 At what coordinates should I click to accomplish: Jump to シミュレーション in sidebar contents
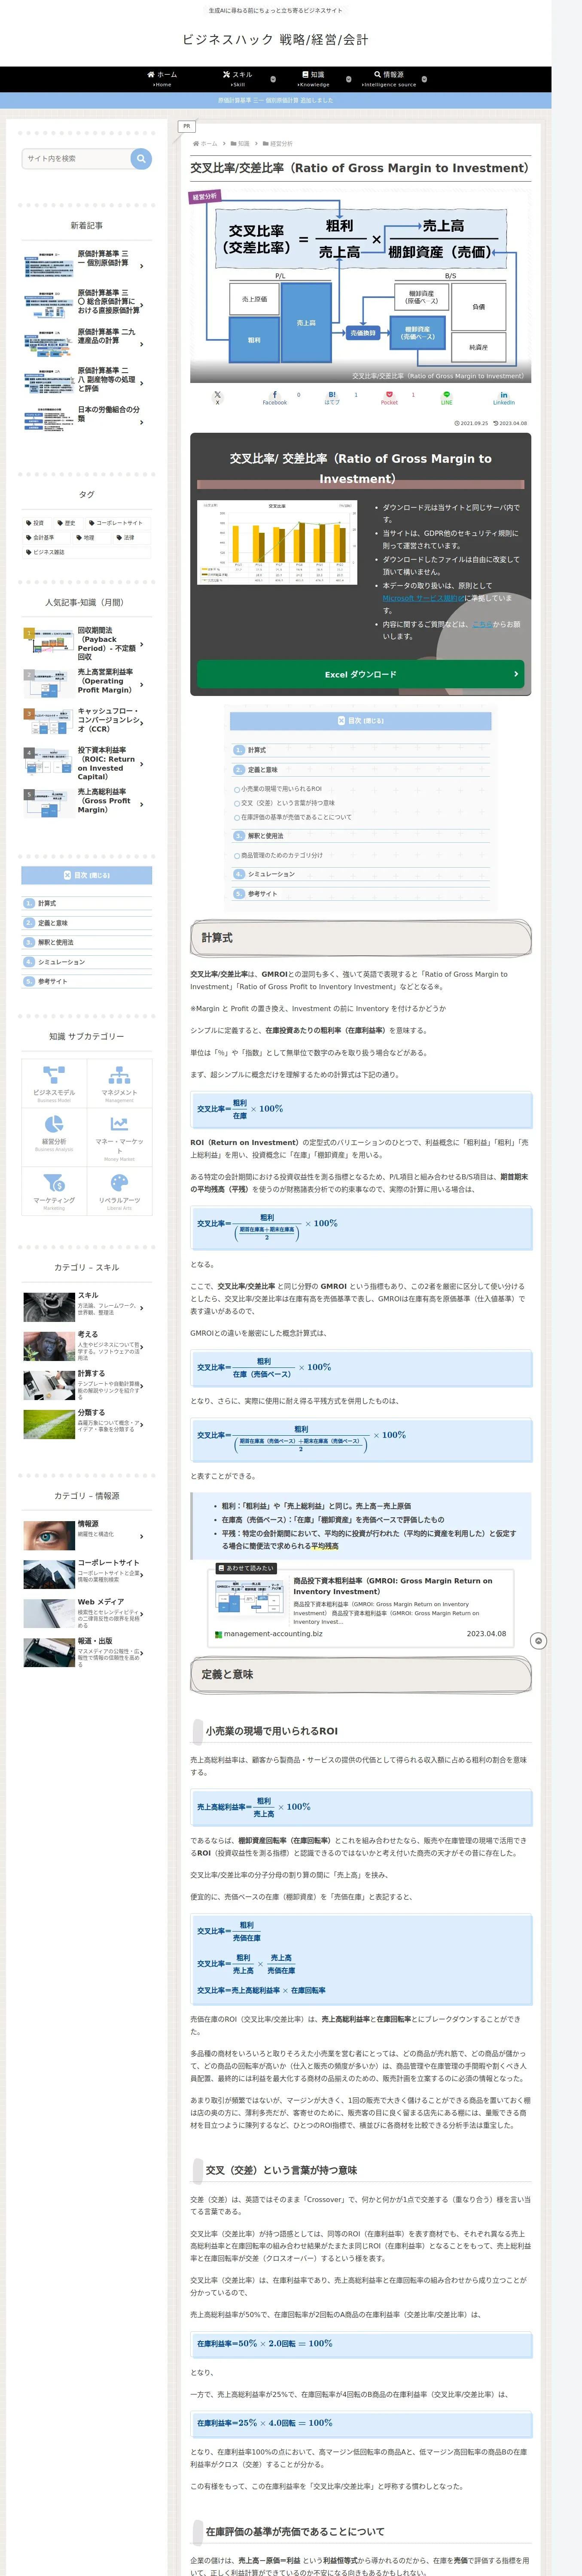[x=61, y=962]
